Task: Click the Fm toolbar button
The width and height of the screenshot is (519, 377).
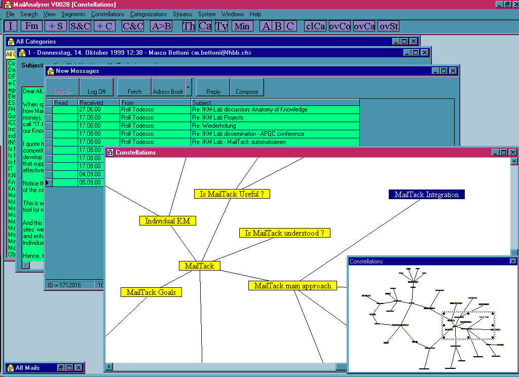Action: point(31,26)
